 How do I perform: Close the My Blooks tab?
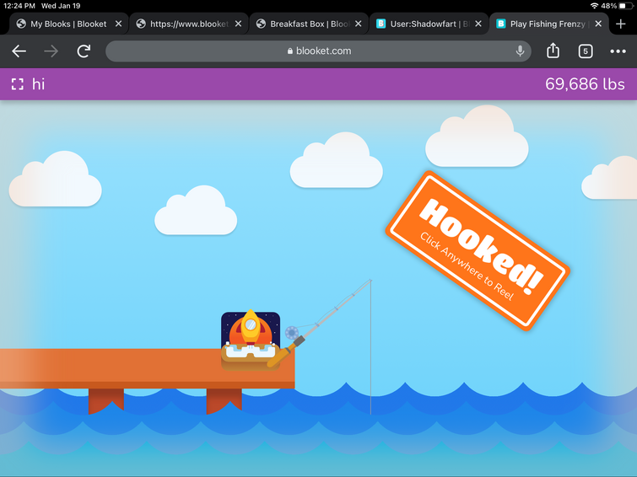[x=118, y=24]
